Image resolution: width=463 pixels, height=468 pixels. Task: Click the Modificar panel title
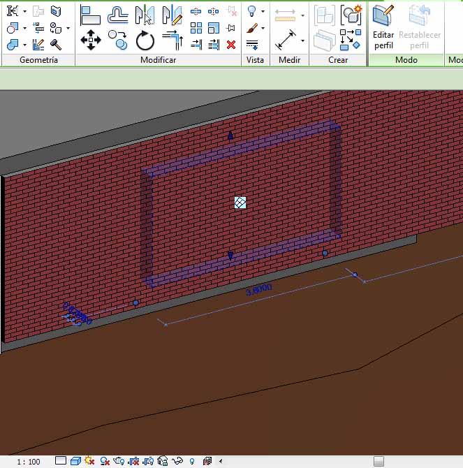[x=159, y=60]
